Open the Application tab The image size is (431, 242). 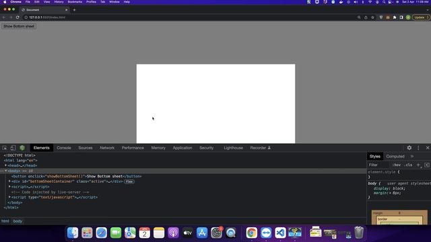183,148
